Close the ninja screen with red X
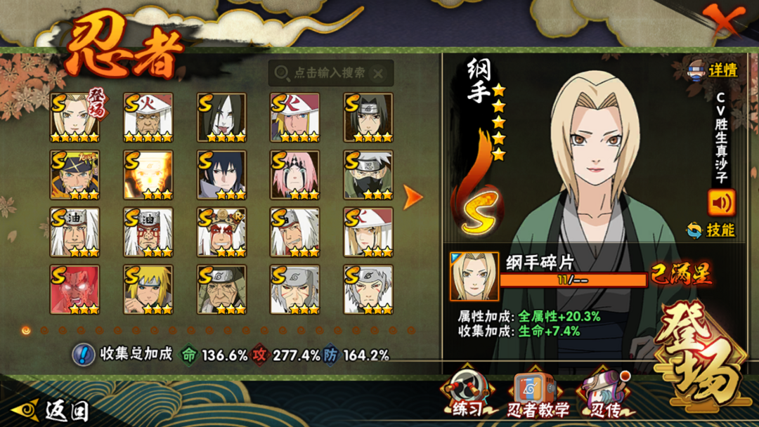This screenshot has height=427, width=759. (x=724, y=20)
